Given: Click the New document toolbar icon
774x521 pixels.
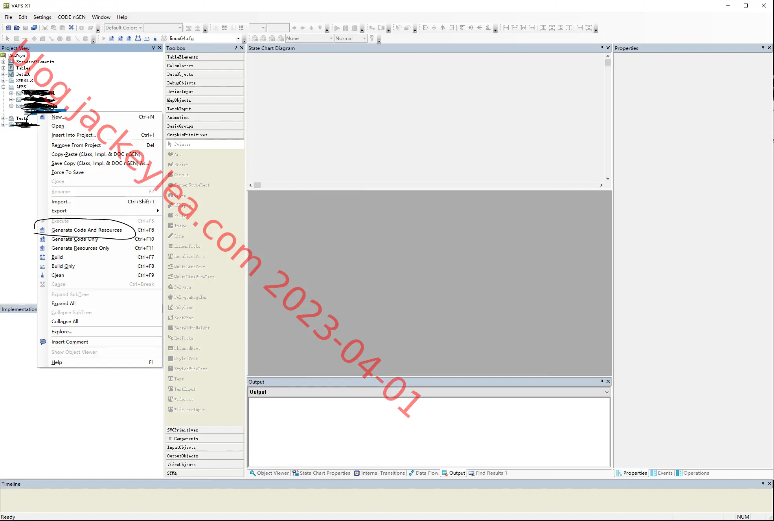Looking at the screenshot, I should click(x=8, y=28).
